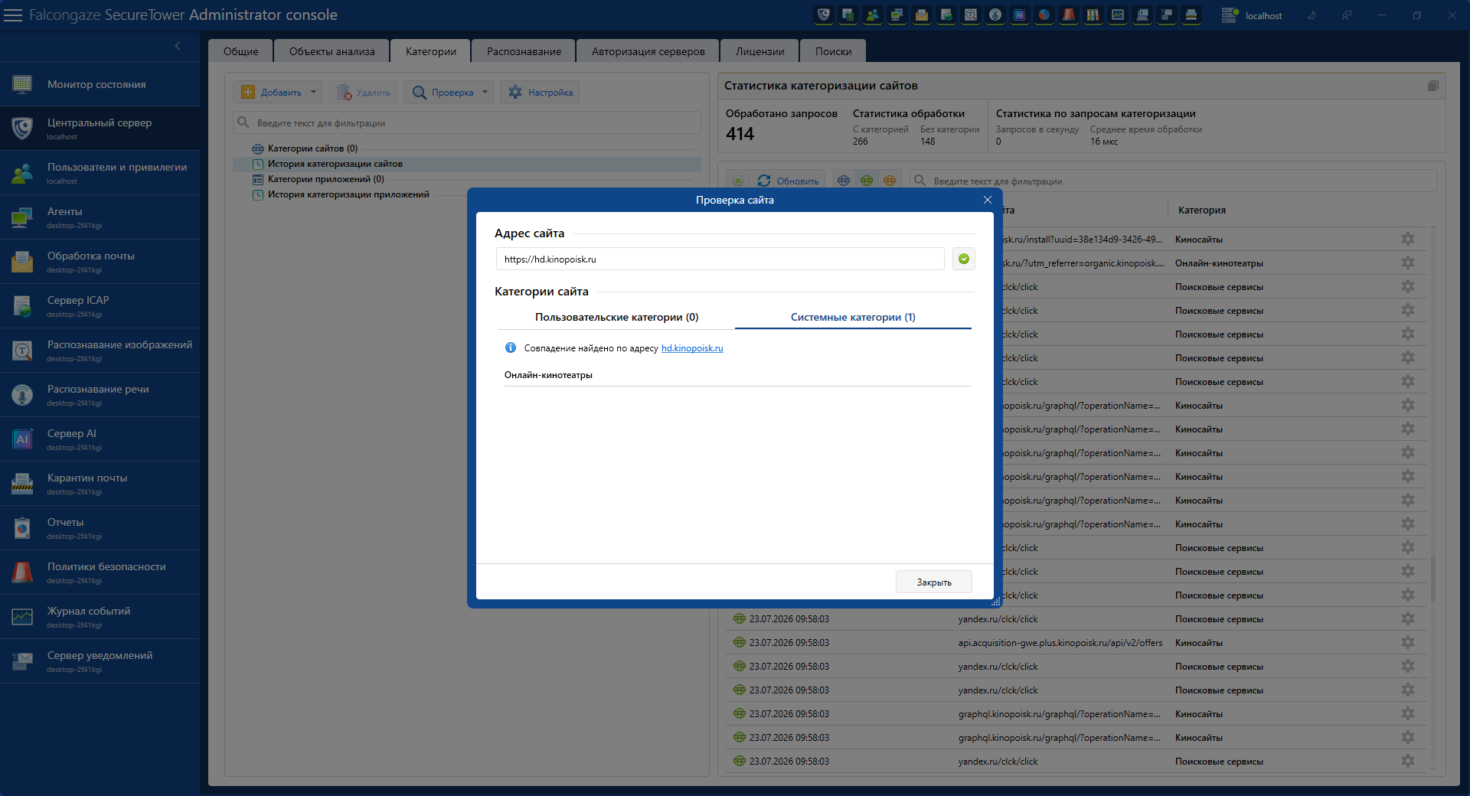Click the colored binders icon in top toolbar
This screenshot has width=1470, height=796.
1093,15
